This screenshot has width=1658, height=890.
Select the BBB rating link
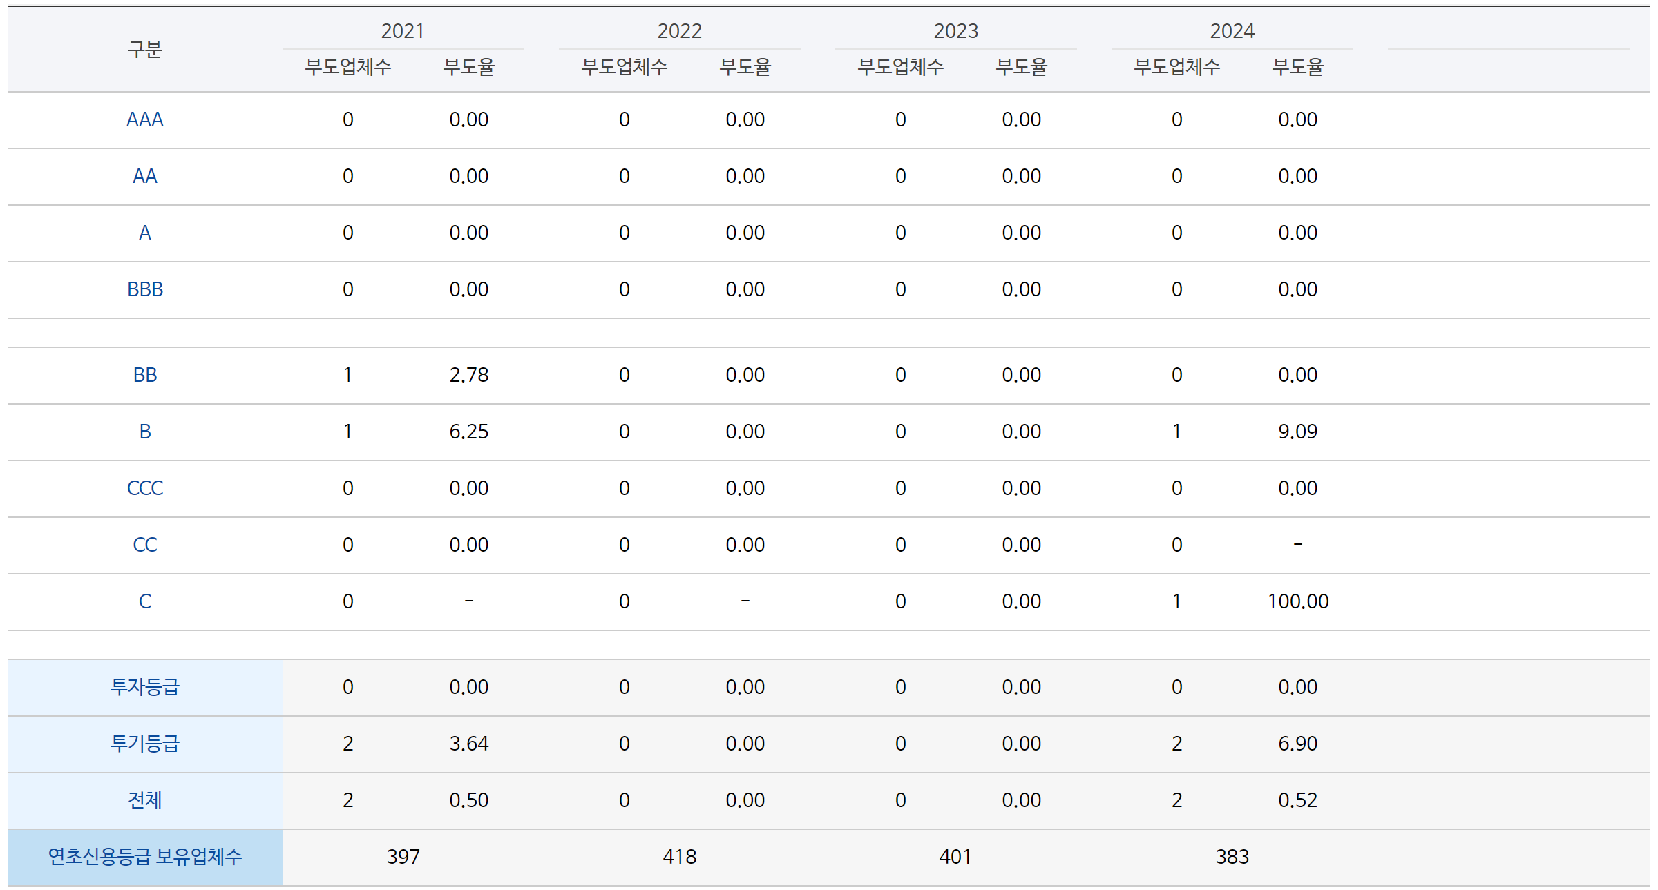pyautogui.click(x=144, y=289)
